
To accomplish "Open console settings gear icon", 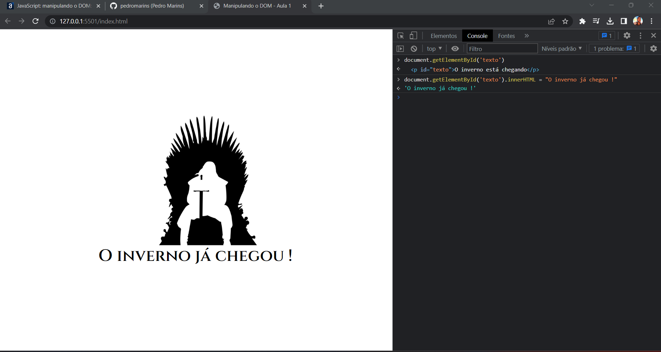I will click(x=653, y=49).
